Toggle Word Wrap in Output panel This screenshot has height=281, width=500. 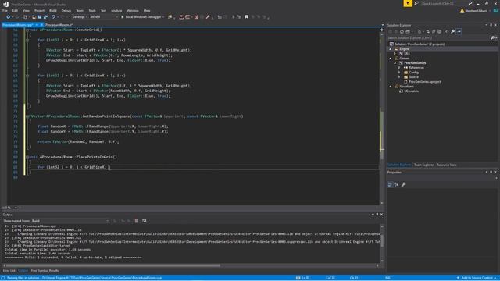pos(144,221)
